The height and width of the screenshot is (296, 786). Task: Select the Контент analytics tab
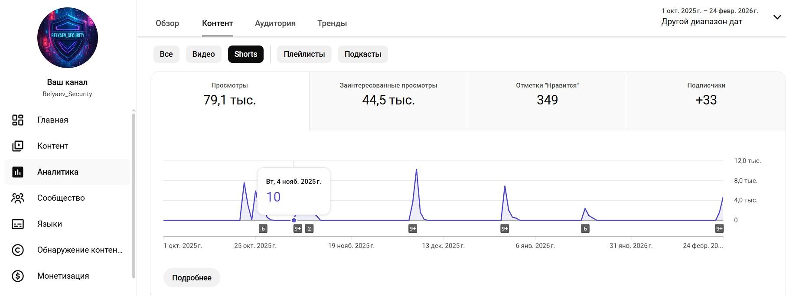(218, 23)
